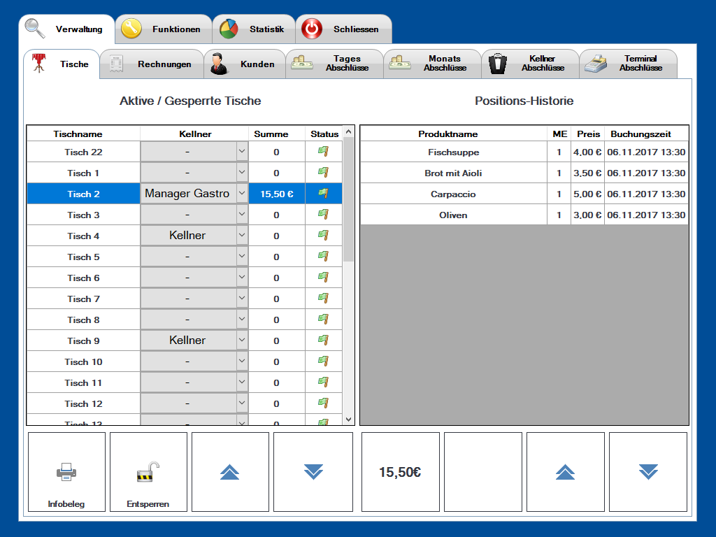Select the Fischsuppe row in Positions-Historie
The image size is (716, 537).
(x=453, y=152)
